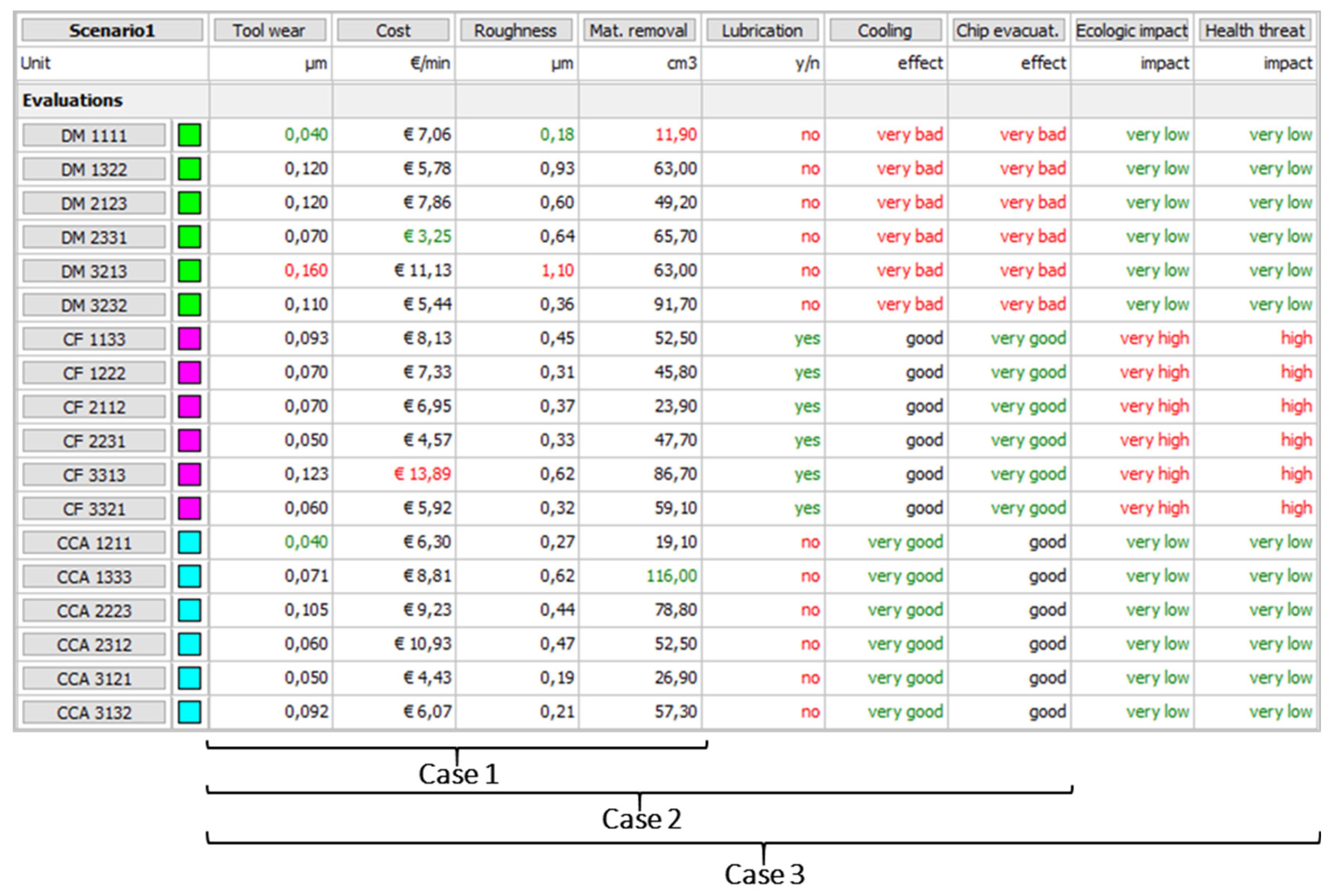Select the CCA 1333 row button
This screenshot has height=892, width=1331.
pyautogui.click(x=94, y=577)
